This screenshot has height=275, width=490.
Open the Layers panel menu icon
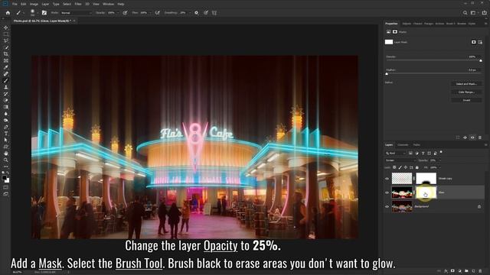485,145
